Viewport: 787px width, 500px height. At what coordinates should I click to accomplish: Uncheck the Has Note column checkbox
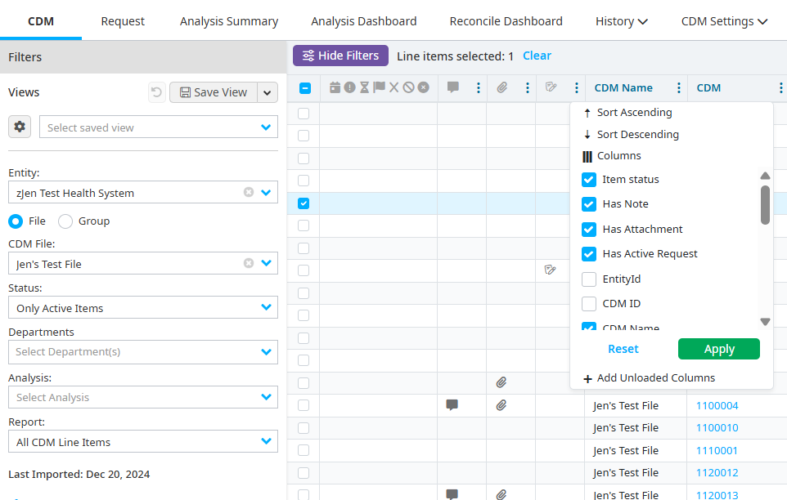coord(588,204)
